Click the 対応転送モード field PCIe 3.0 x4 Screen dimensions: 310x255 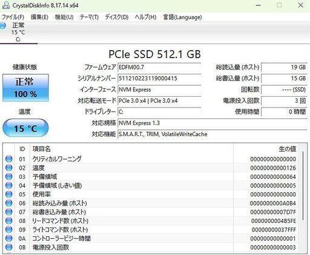click(159, 101)
